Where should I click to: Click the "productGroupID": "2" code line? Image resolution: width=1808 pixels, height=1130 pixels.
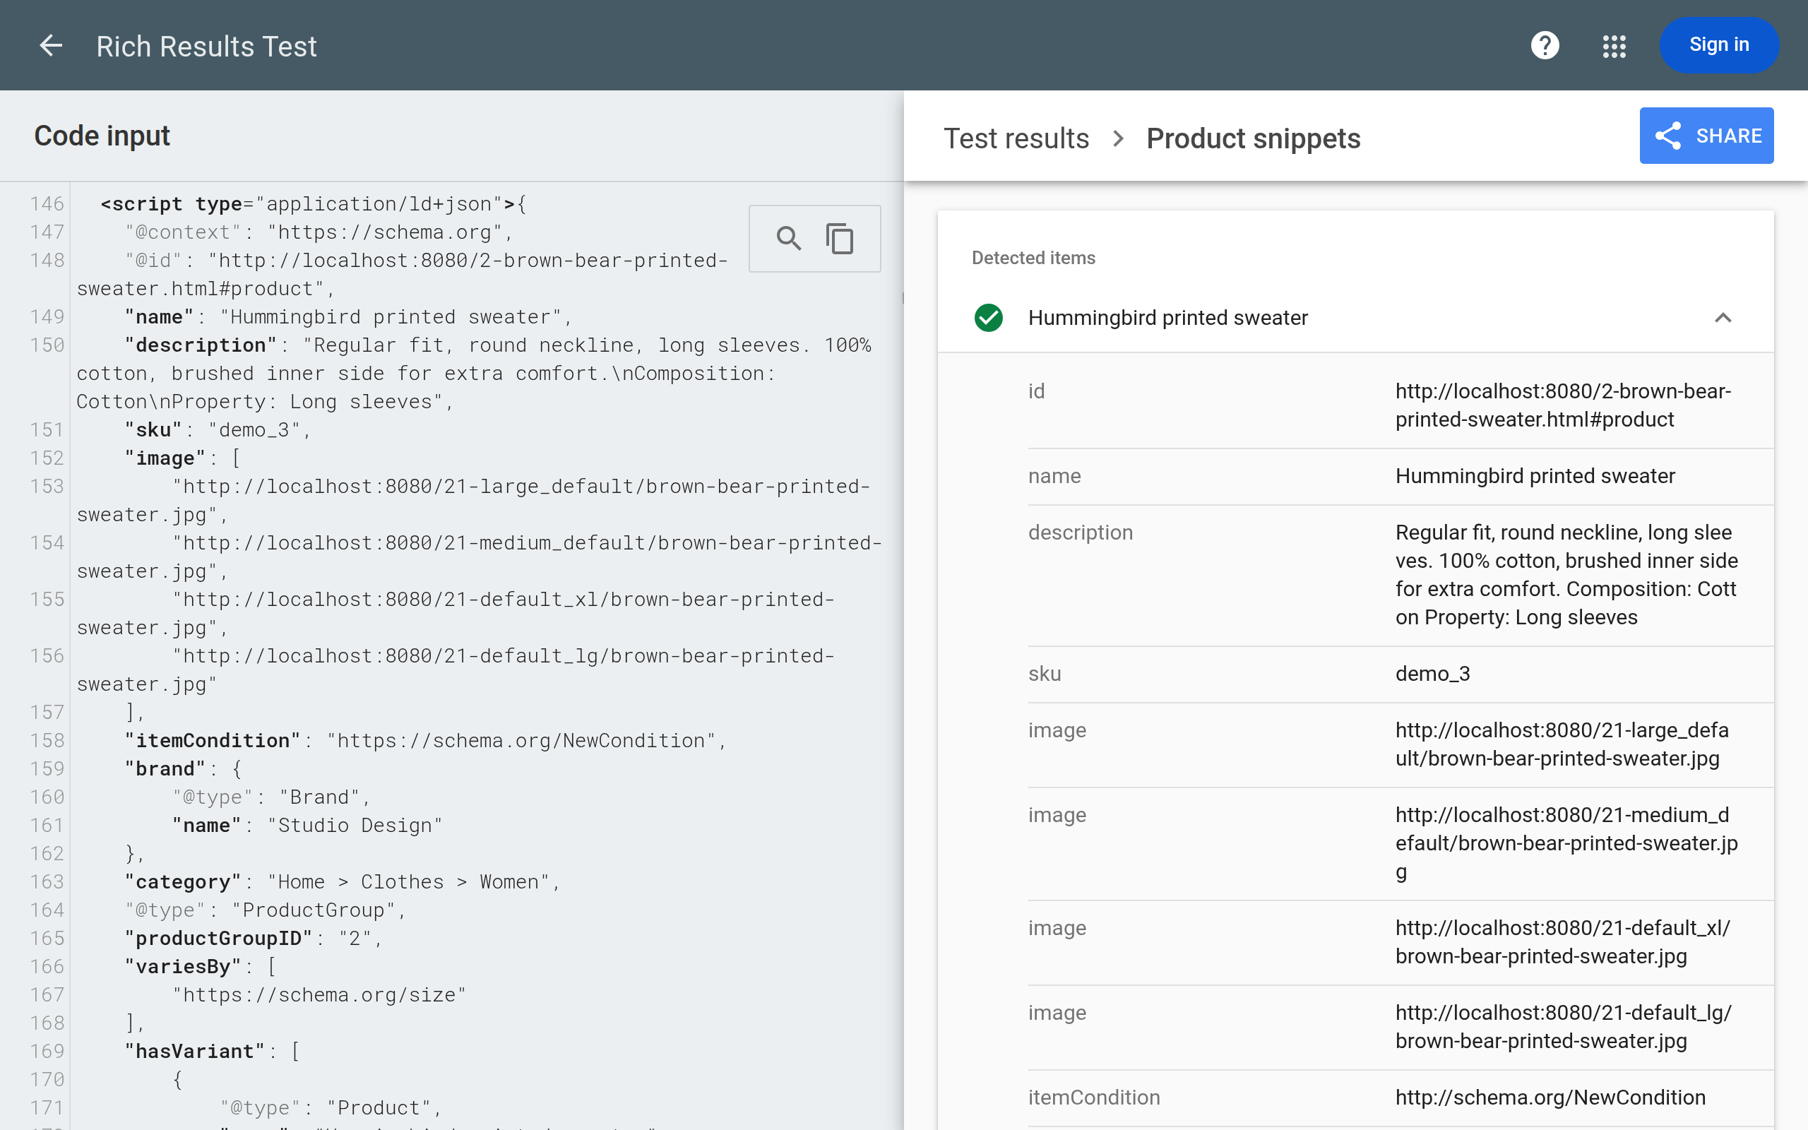coord(253,938)
